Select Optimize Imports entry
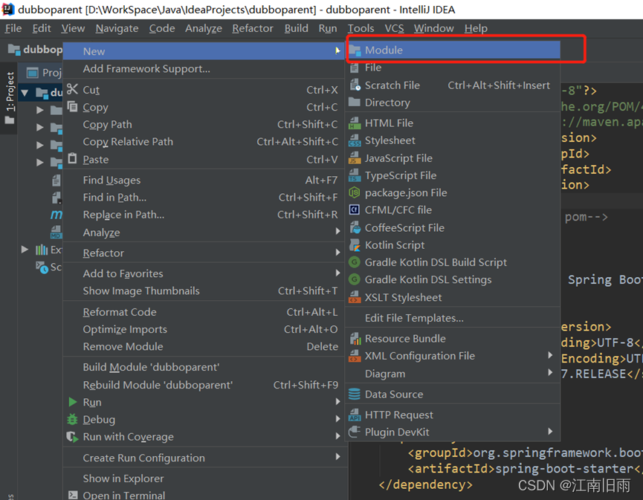 click(204, 329)
